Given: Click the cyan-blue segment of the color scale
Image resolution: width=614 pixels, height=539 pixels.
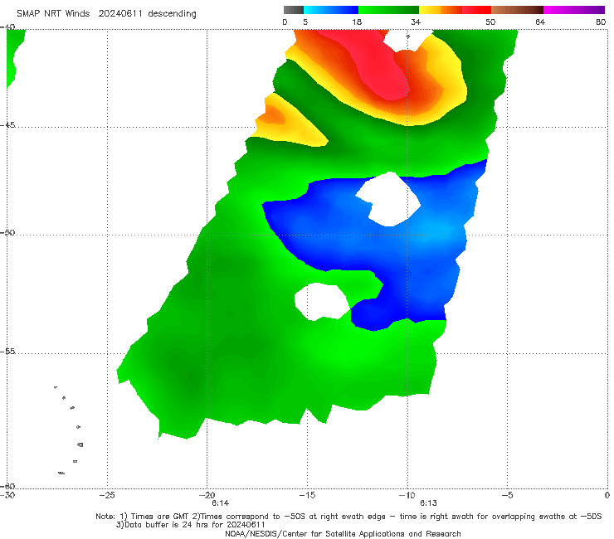Looking at the screenshot, I should click(x=331, y=10).
